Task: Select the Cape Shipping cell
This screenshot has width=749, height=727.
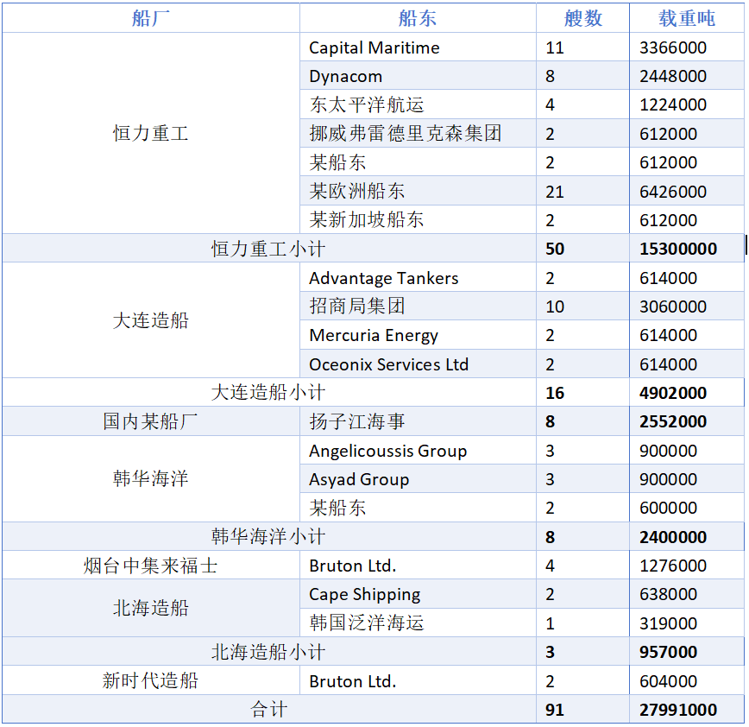Action: tap(365, 594)
